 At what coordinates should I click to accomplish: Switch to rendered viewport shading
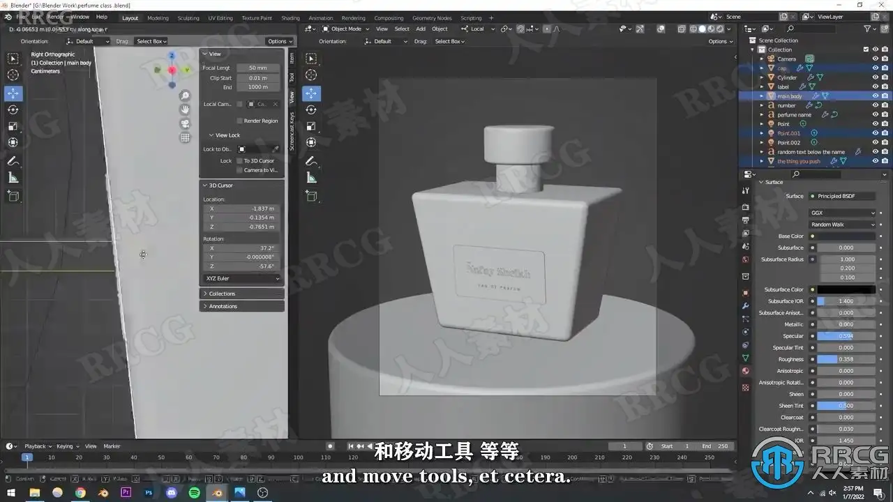(721, 29)
